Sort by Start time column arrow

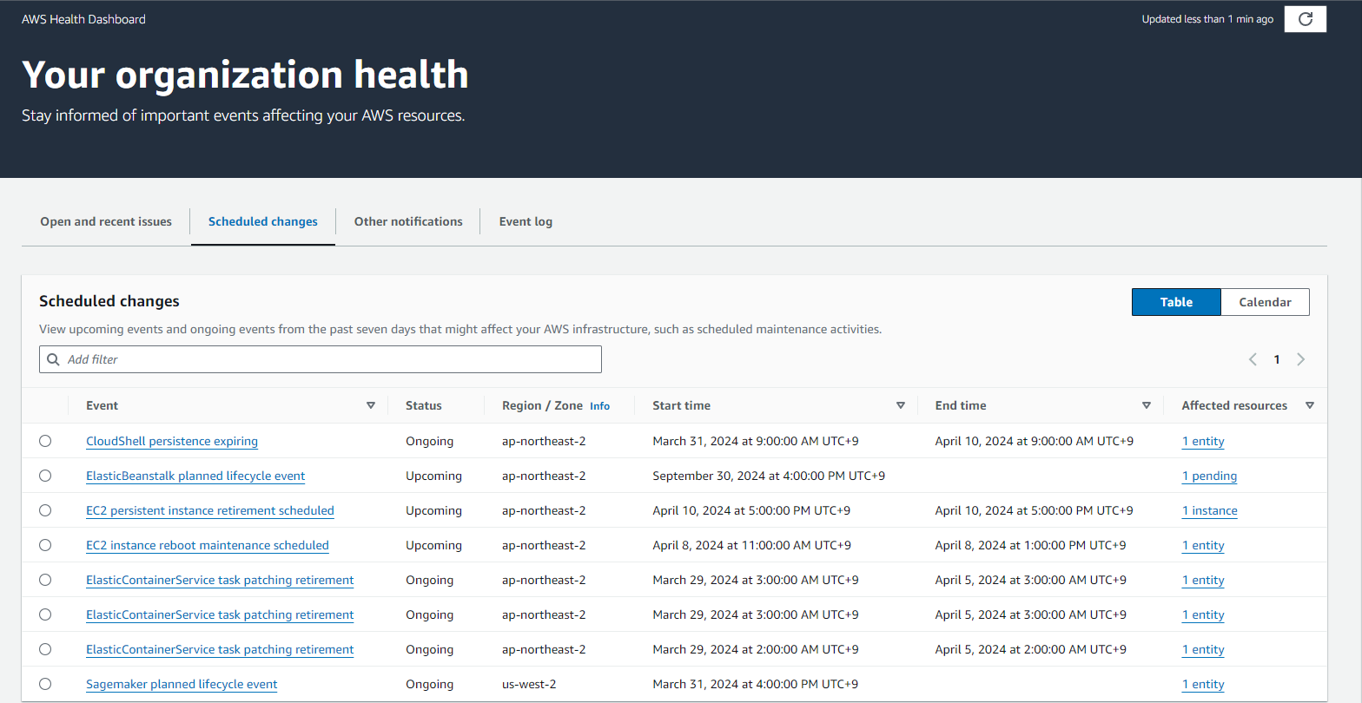click(901, 405)
